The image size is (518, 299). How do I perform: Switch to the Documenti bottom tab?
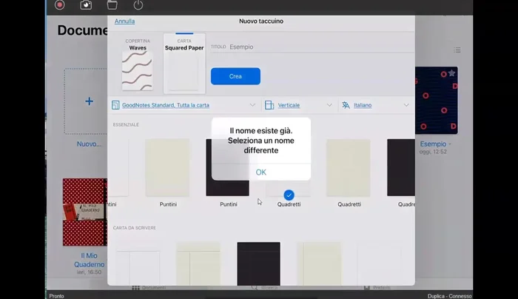point(149,287)
